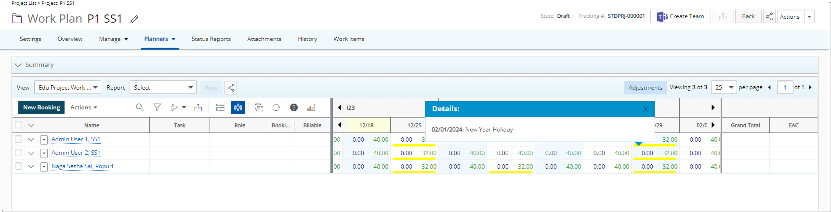Image resolution: width=831 pixels, height=212 pixels.
Task: Tick the checkbox for Naga Sesha Sai, Popuri
Action: tap(18, 166)
